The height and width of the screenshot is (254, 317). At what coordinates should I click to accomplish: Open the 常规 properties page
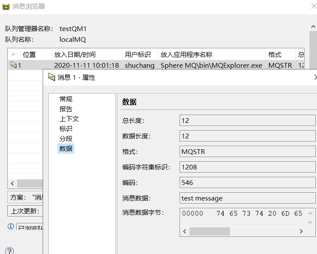coord(66,99)
